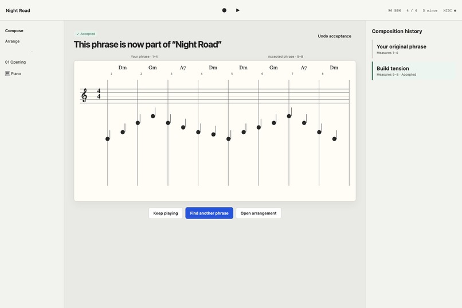The width and height of the screenshot is (462, 308).
Task: Click the Gm chord above measure 2
Action: point(152,68)
